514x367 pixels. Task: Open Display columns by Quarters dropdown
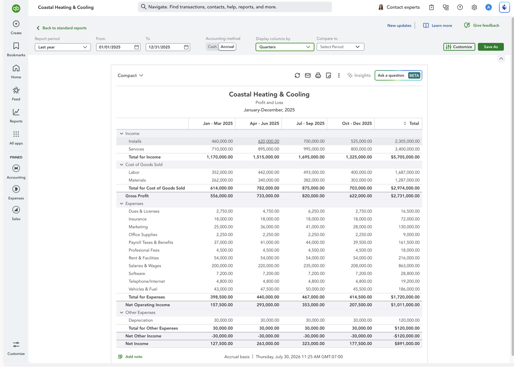[285, 47]
